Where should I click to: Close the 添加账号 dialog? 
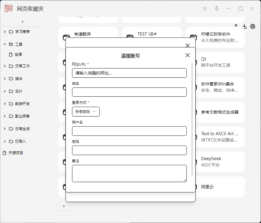(187, 55)
